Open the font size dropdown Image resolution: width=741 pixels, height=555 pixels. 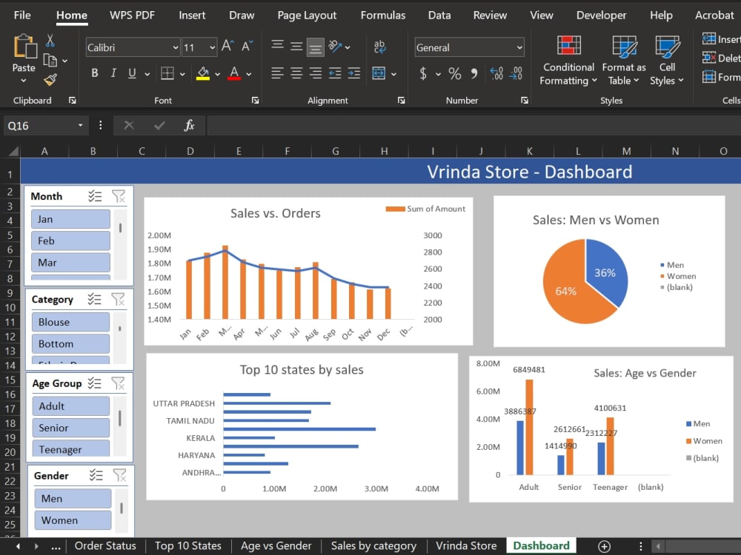click(212, 47)
